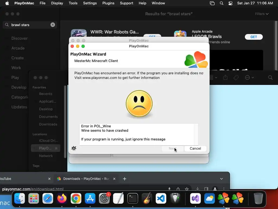Click the Spotlight search icon in menu bar
Screen dimensions: 278x209
click(x=222, y=3)
